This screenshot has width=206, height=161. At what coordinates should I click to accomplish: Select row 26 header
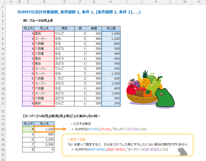[x=3, y=129]
